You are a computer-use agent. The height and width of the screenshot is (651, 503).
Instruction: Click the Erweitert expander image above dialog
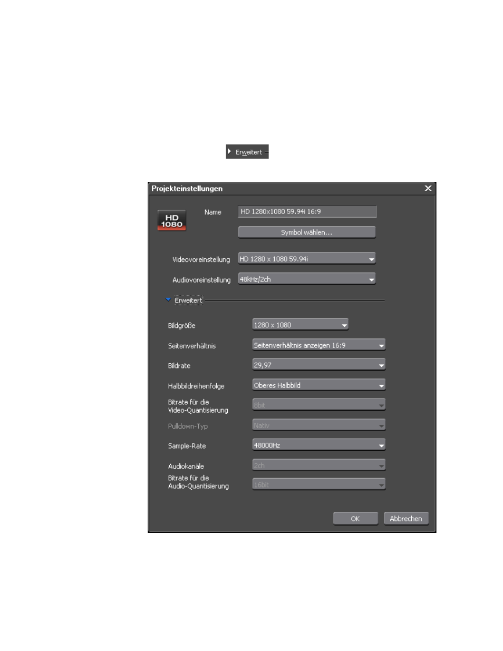247,152
